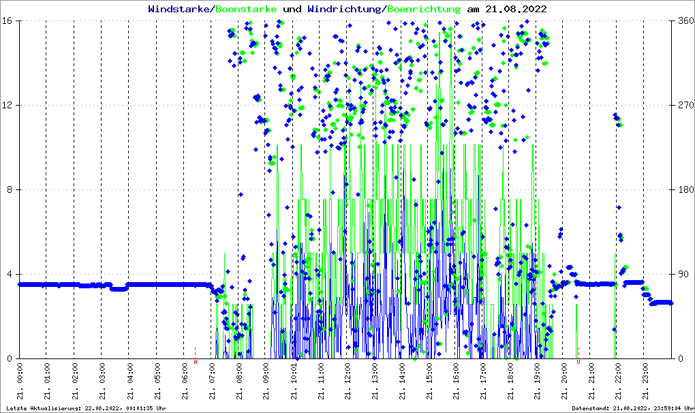
Task: Click the green 'Boenrichtung' word in the title
Action: 424,9
